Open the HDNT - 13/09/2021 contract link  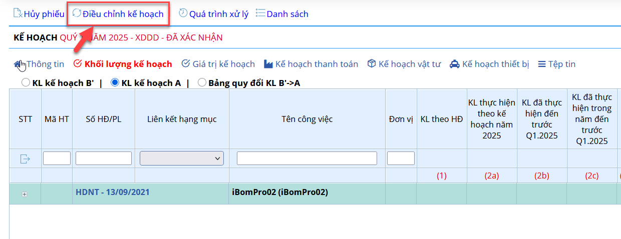click(x=112, y=192)
